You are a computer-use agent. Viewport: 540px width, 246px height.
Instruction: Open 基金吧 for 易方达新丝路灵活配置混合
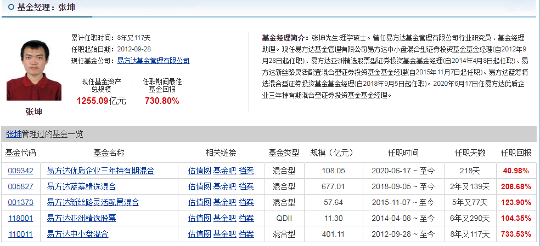coord(225,202)
